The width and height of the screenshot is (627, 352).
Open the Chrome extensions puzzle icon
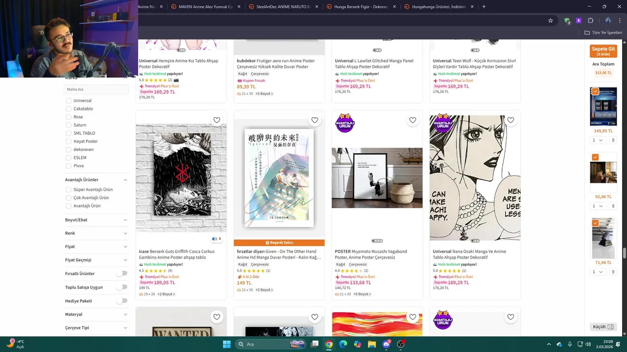590,21
